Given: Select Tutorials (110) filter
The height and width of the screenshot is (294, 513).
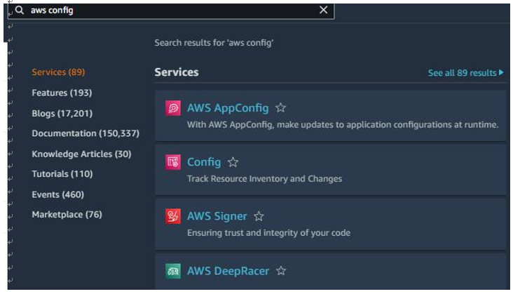Looking at the screenshot, I should [62, 174].
